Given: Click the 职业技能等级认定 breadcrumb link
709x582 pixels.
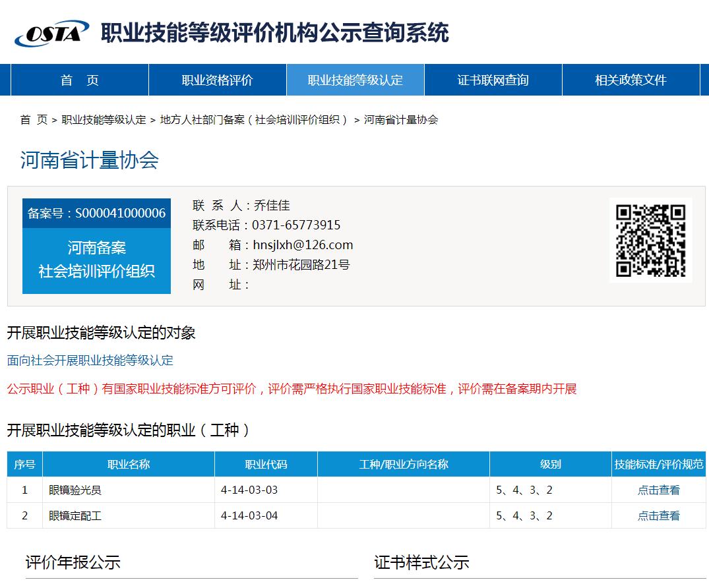Looking at the screenshot, I should tap(104, 120).
